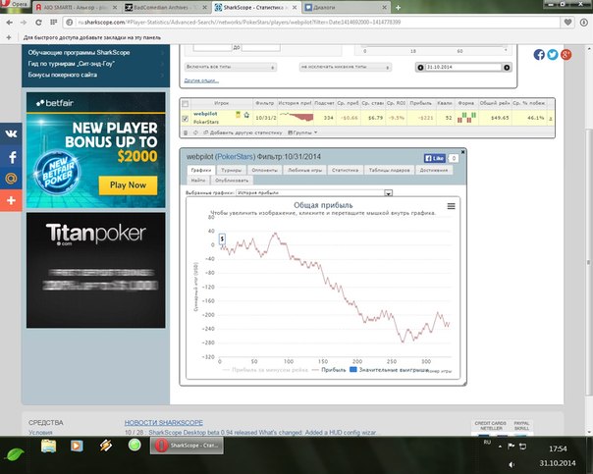Screen dimensions: 593x474
Task: Open a new tab with the plus button
Action: coord(398,7)
